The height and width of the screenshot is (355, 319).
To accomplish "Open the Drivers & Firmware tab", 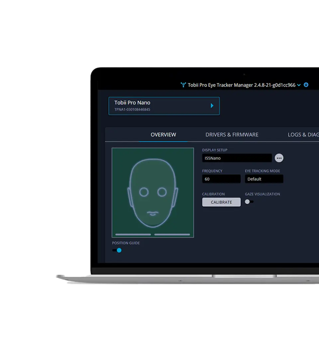I will click(232, 134).
